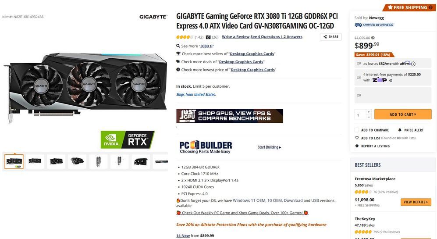Open the Write a Review link
This screenshot has width=437, height=239.
235,37
